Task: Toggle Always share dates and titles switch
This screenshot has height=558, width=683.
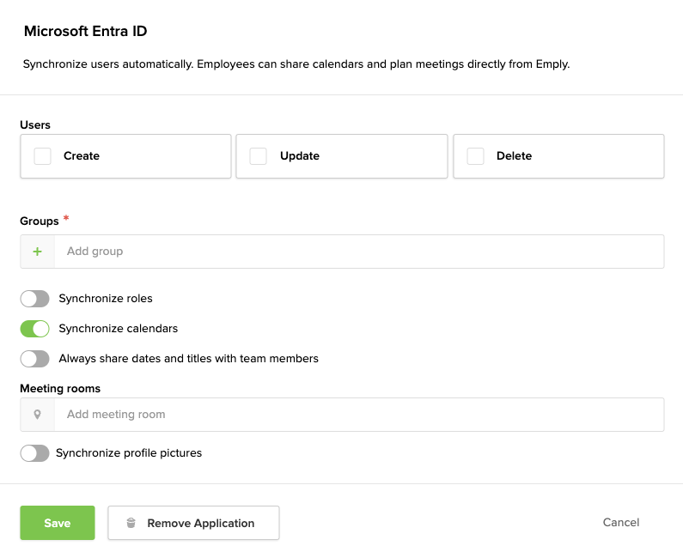Action: 35,359
